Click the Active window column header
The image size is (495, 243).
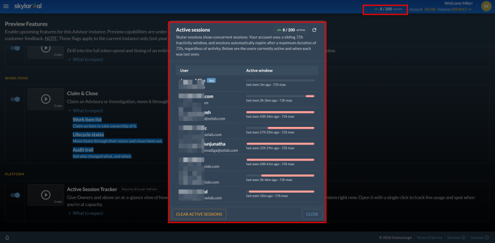pos(259,70)
